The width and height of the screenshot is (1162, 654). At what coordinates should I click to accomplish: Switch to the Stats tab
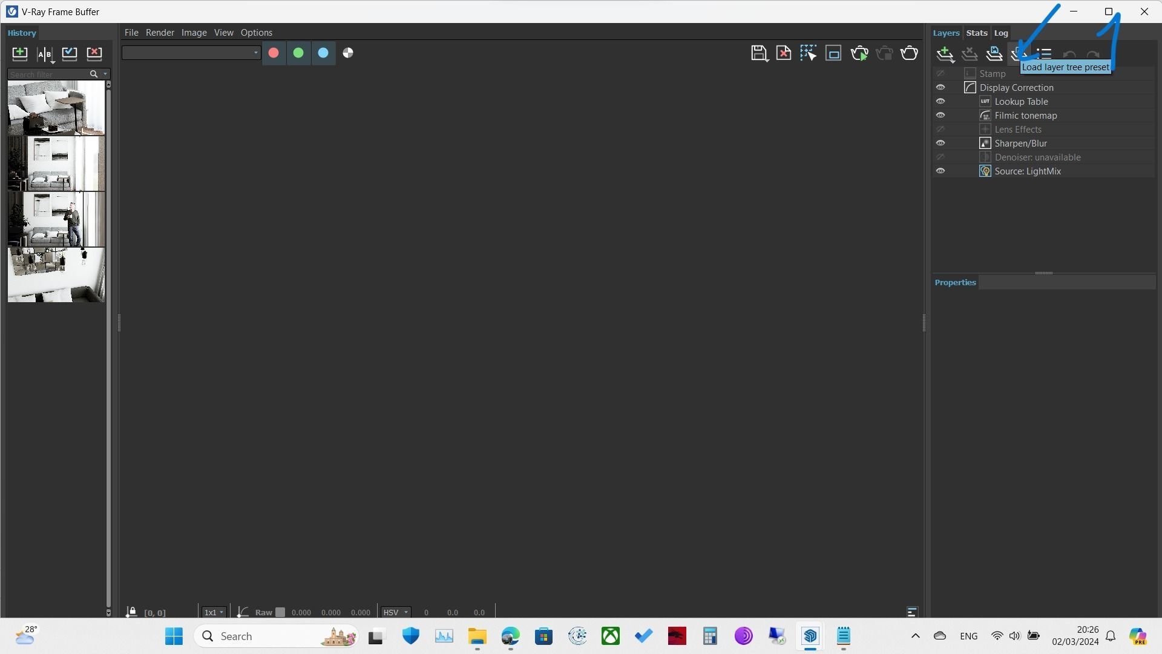point(976,33)
